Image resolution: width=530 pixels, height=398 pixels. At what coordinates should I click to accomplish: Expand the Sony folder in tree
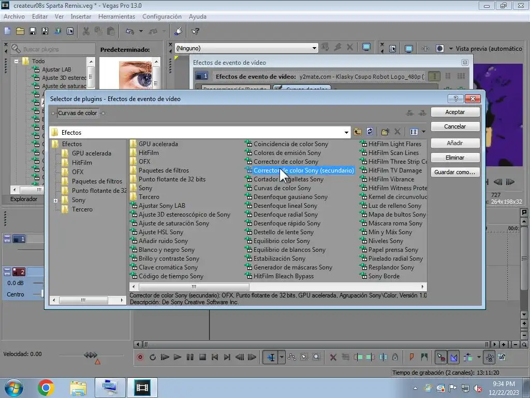(55, 201)
